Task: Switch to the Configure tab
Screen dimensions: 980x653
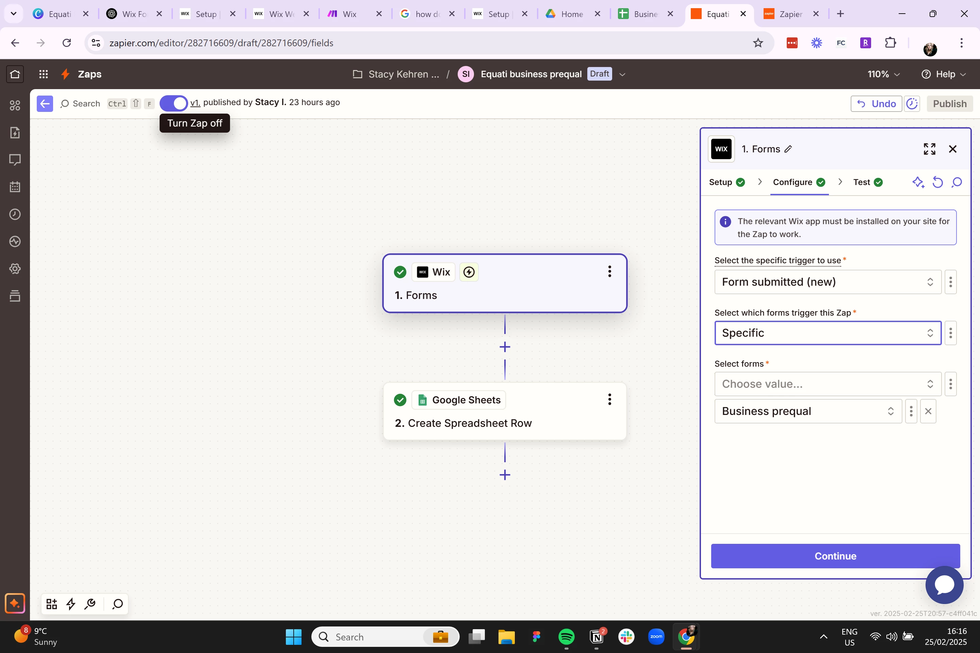Action: coord(799,182)
